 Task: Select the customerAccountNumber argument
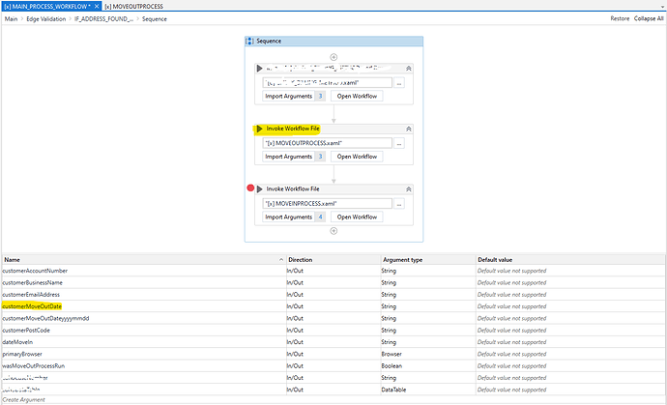35,271
